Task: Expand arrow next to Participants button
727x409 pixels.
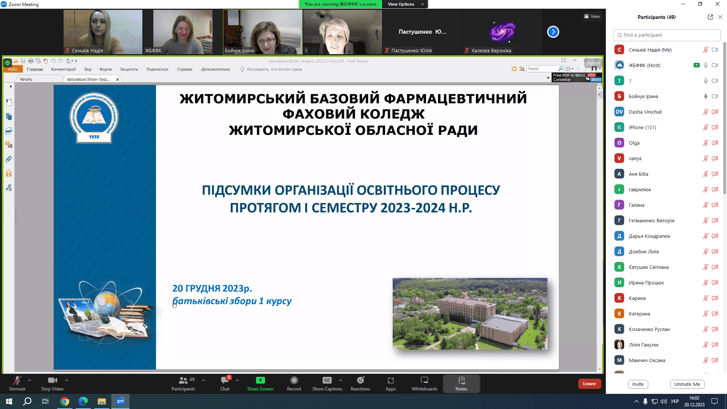Action: [203, 380]
